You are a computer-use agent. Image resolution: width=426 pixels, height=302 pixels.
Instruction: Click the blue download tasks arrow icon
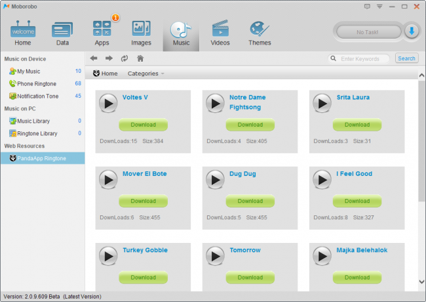(x=412, y=32)
